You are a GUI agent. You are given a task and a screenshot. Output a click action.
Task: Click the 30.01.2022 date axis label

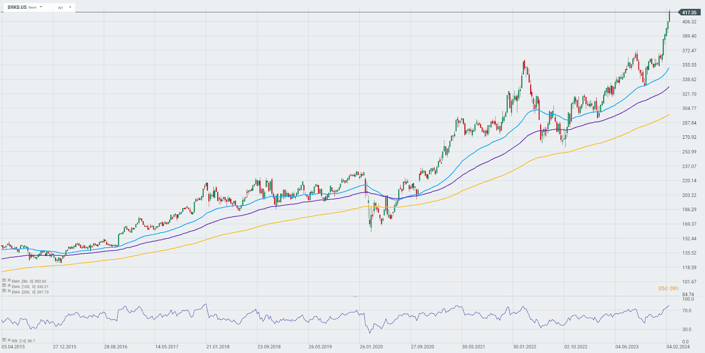click(x=525, y=347)
